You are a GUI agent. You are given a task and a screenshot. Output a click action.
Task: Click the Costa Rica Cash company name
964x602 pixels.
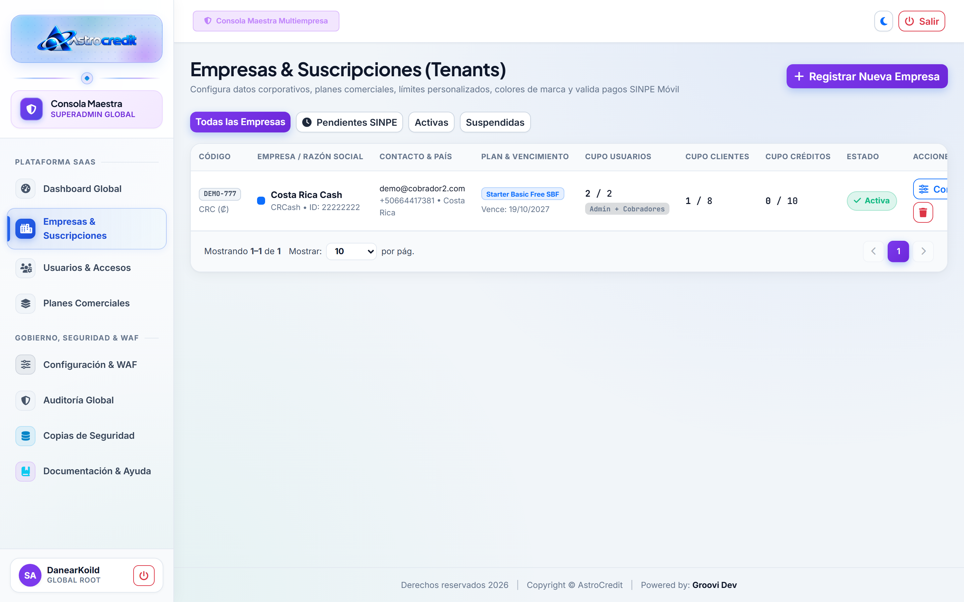click(x=306, y=195)
